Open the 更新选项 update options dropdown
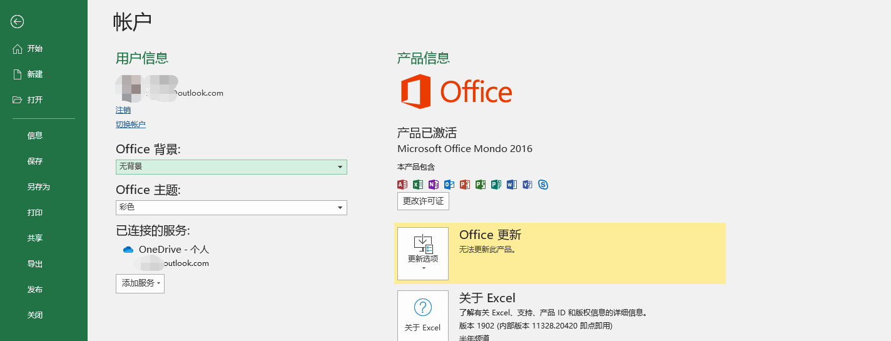The width and height of the screenshot is (891, 341). (423, 253)
